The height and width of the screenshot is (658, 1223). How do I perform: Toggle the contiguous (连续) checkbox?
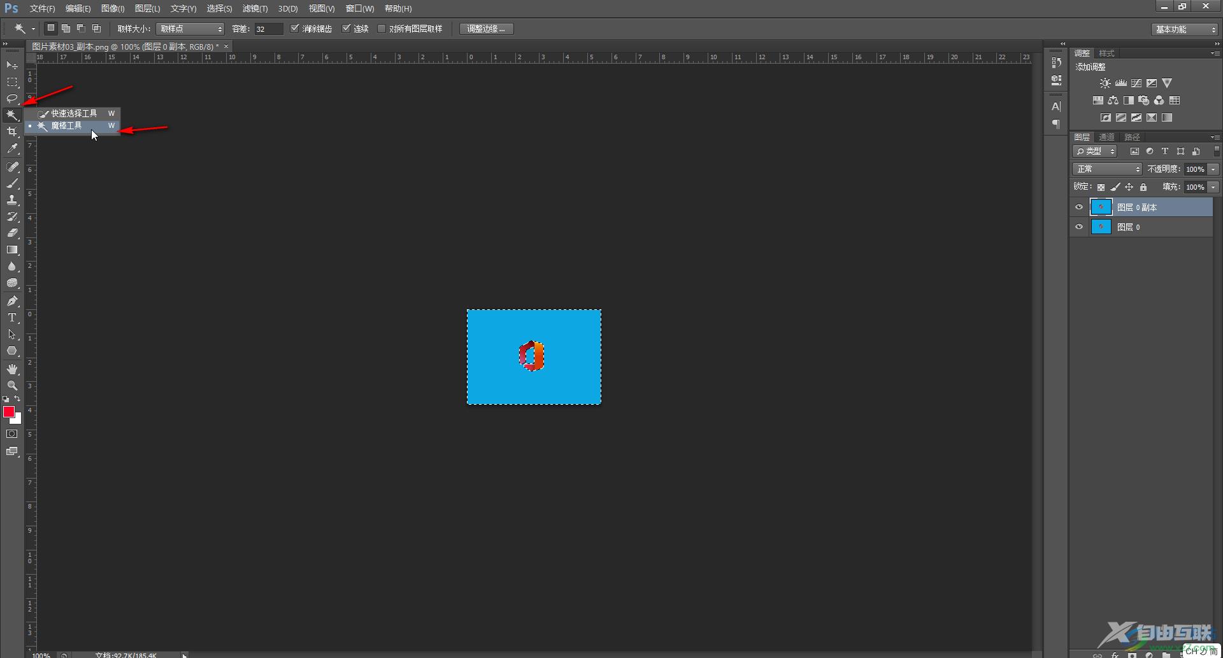pyautogui.click(x=347, y=29)
